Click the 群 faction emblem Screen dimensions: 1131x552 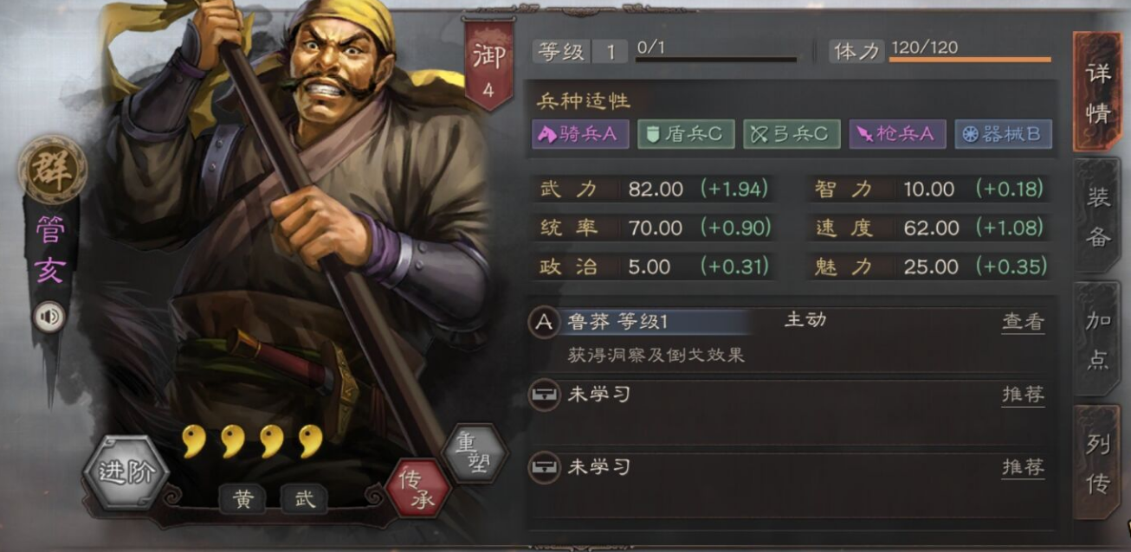(53, 169)
